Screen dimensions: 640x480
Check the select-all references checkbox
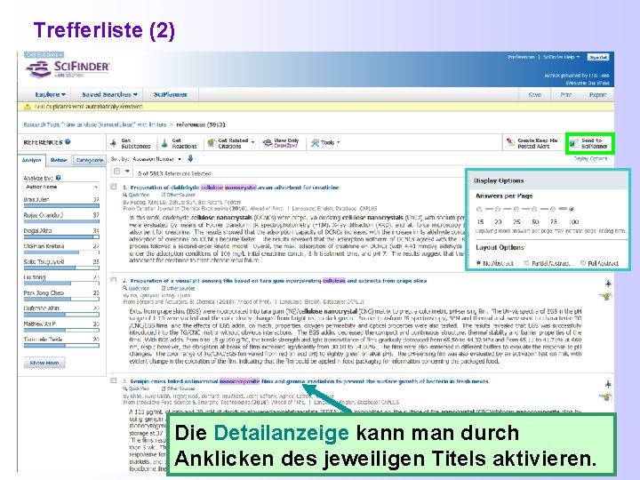[x=116, y=171]
